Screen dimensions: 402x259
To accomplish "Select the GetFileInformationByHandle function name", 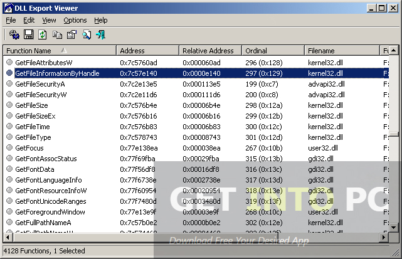I will [57, 73].
